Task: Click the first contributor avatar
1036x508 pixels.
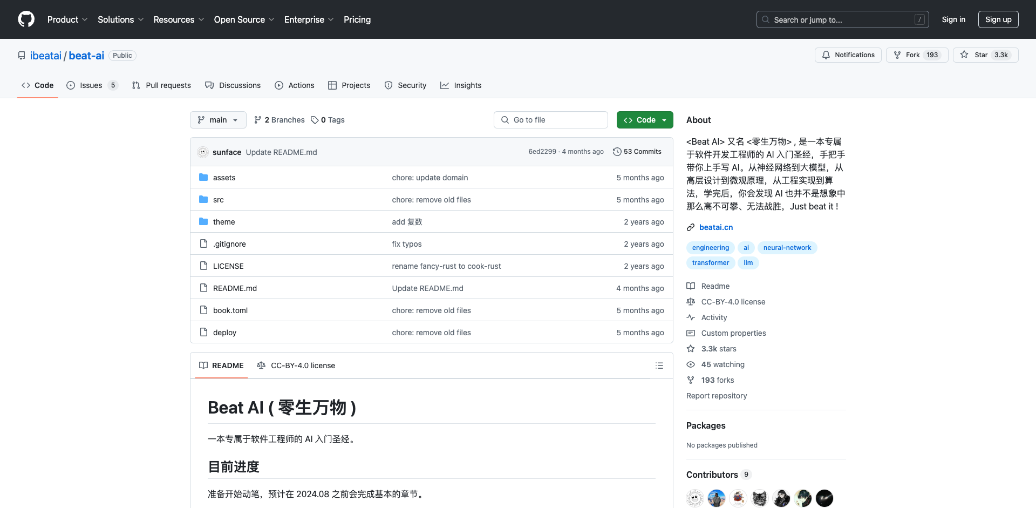Action: pos(695,498)
